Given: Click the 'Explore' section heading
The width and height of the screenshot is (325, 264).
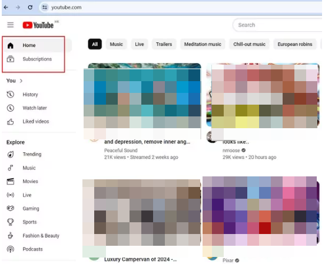Looking at the screenshot, I should coord(15,142).
